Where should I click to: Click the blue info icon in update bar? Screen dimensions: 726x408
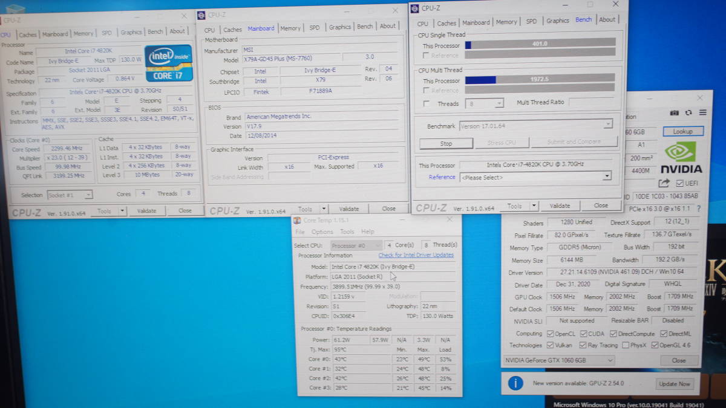[x=515, y=383]
